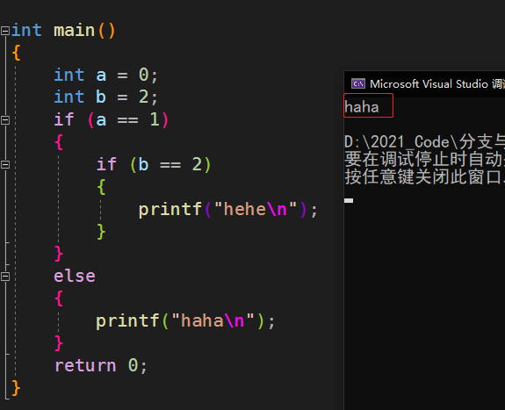This screenshot has height=410, width=505.
Task: Click the 'haha' console output text
Action: click(361, 107)
